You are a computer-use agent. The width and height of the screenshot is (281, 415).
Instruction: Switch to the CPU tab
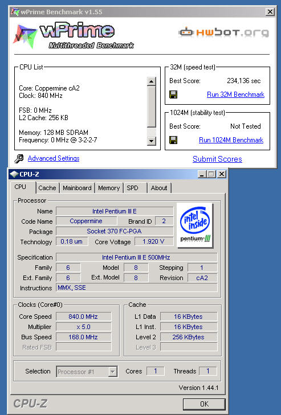pos(21,187)
